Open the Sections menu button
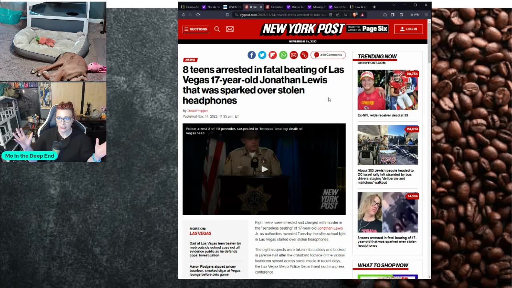Viewport: 512px width, 288px height. pos(196,29)
